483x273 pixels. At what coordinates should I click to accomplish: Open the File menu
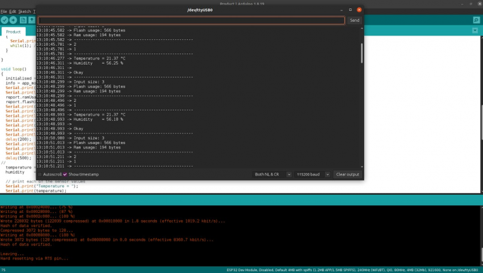point(4,12)
